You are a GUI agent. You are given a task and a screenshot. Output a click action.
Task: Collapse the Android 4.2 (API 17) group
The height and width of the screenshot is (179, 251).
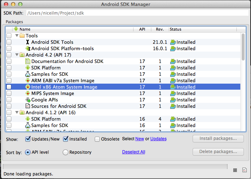17,55
